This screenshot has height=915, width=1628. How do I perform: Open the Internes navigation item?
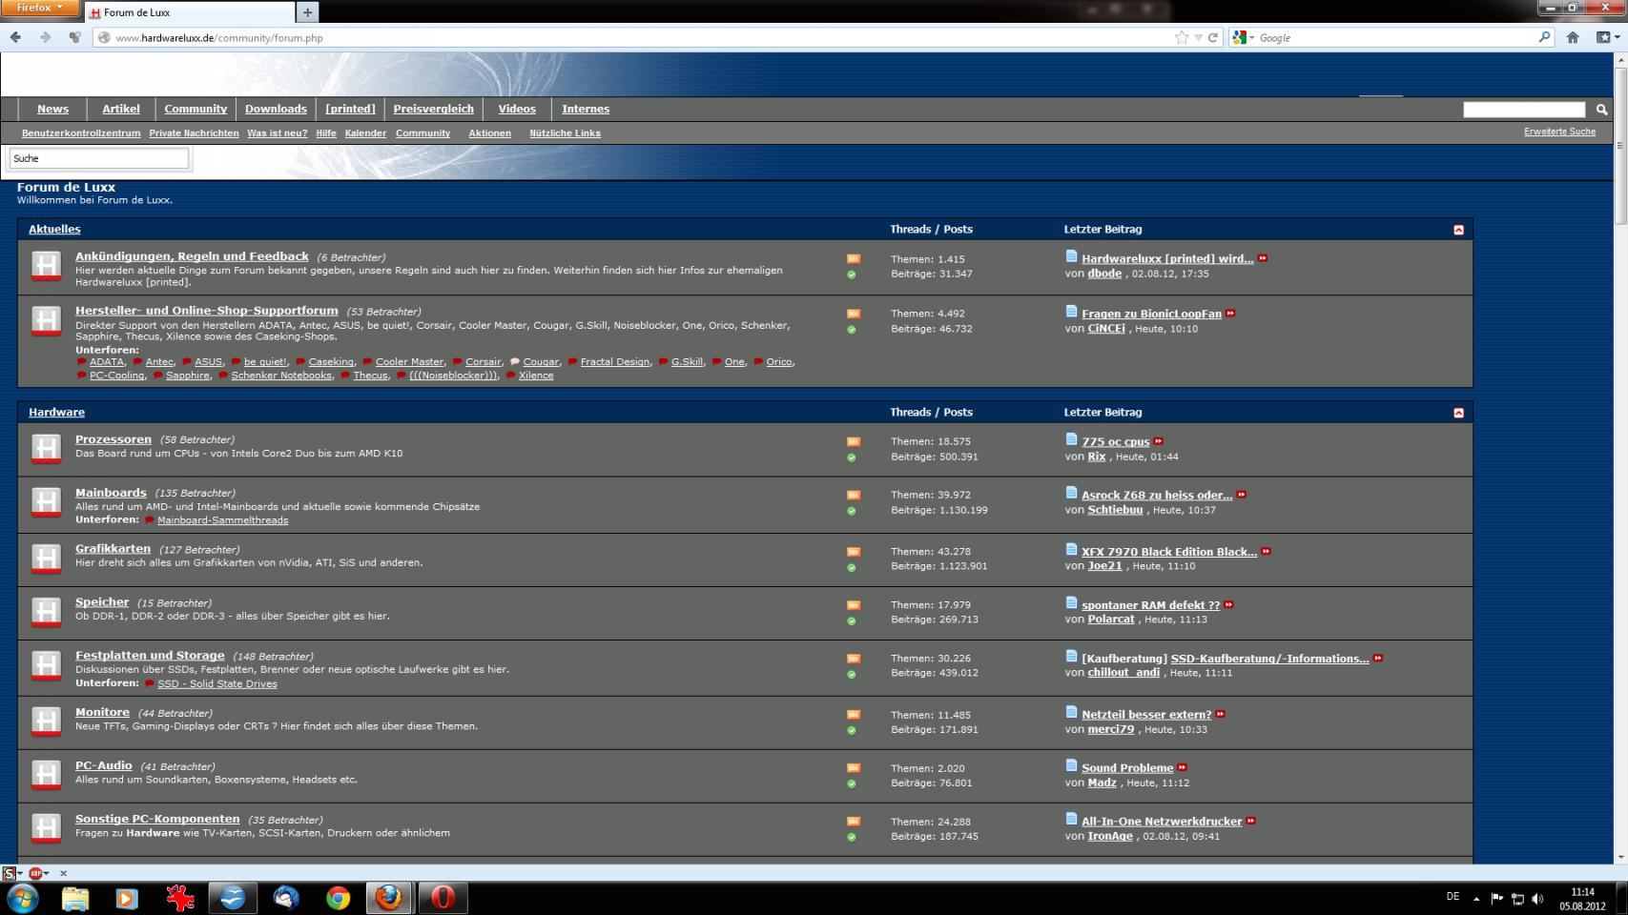(x=586, y=109)
